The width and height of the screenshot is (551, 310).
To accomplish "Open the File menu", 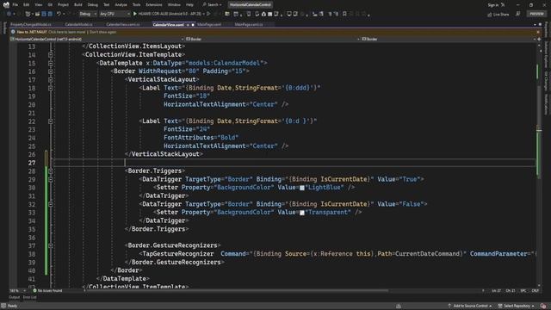I will [15, 4].
